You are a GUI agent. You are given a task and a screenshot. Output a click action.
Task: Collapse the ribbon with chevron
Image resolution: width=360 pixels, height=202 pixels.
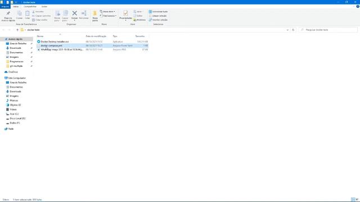tap(354, 6)
